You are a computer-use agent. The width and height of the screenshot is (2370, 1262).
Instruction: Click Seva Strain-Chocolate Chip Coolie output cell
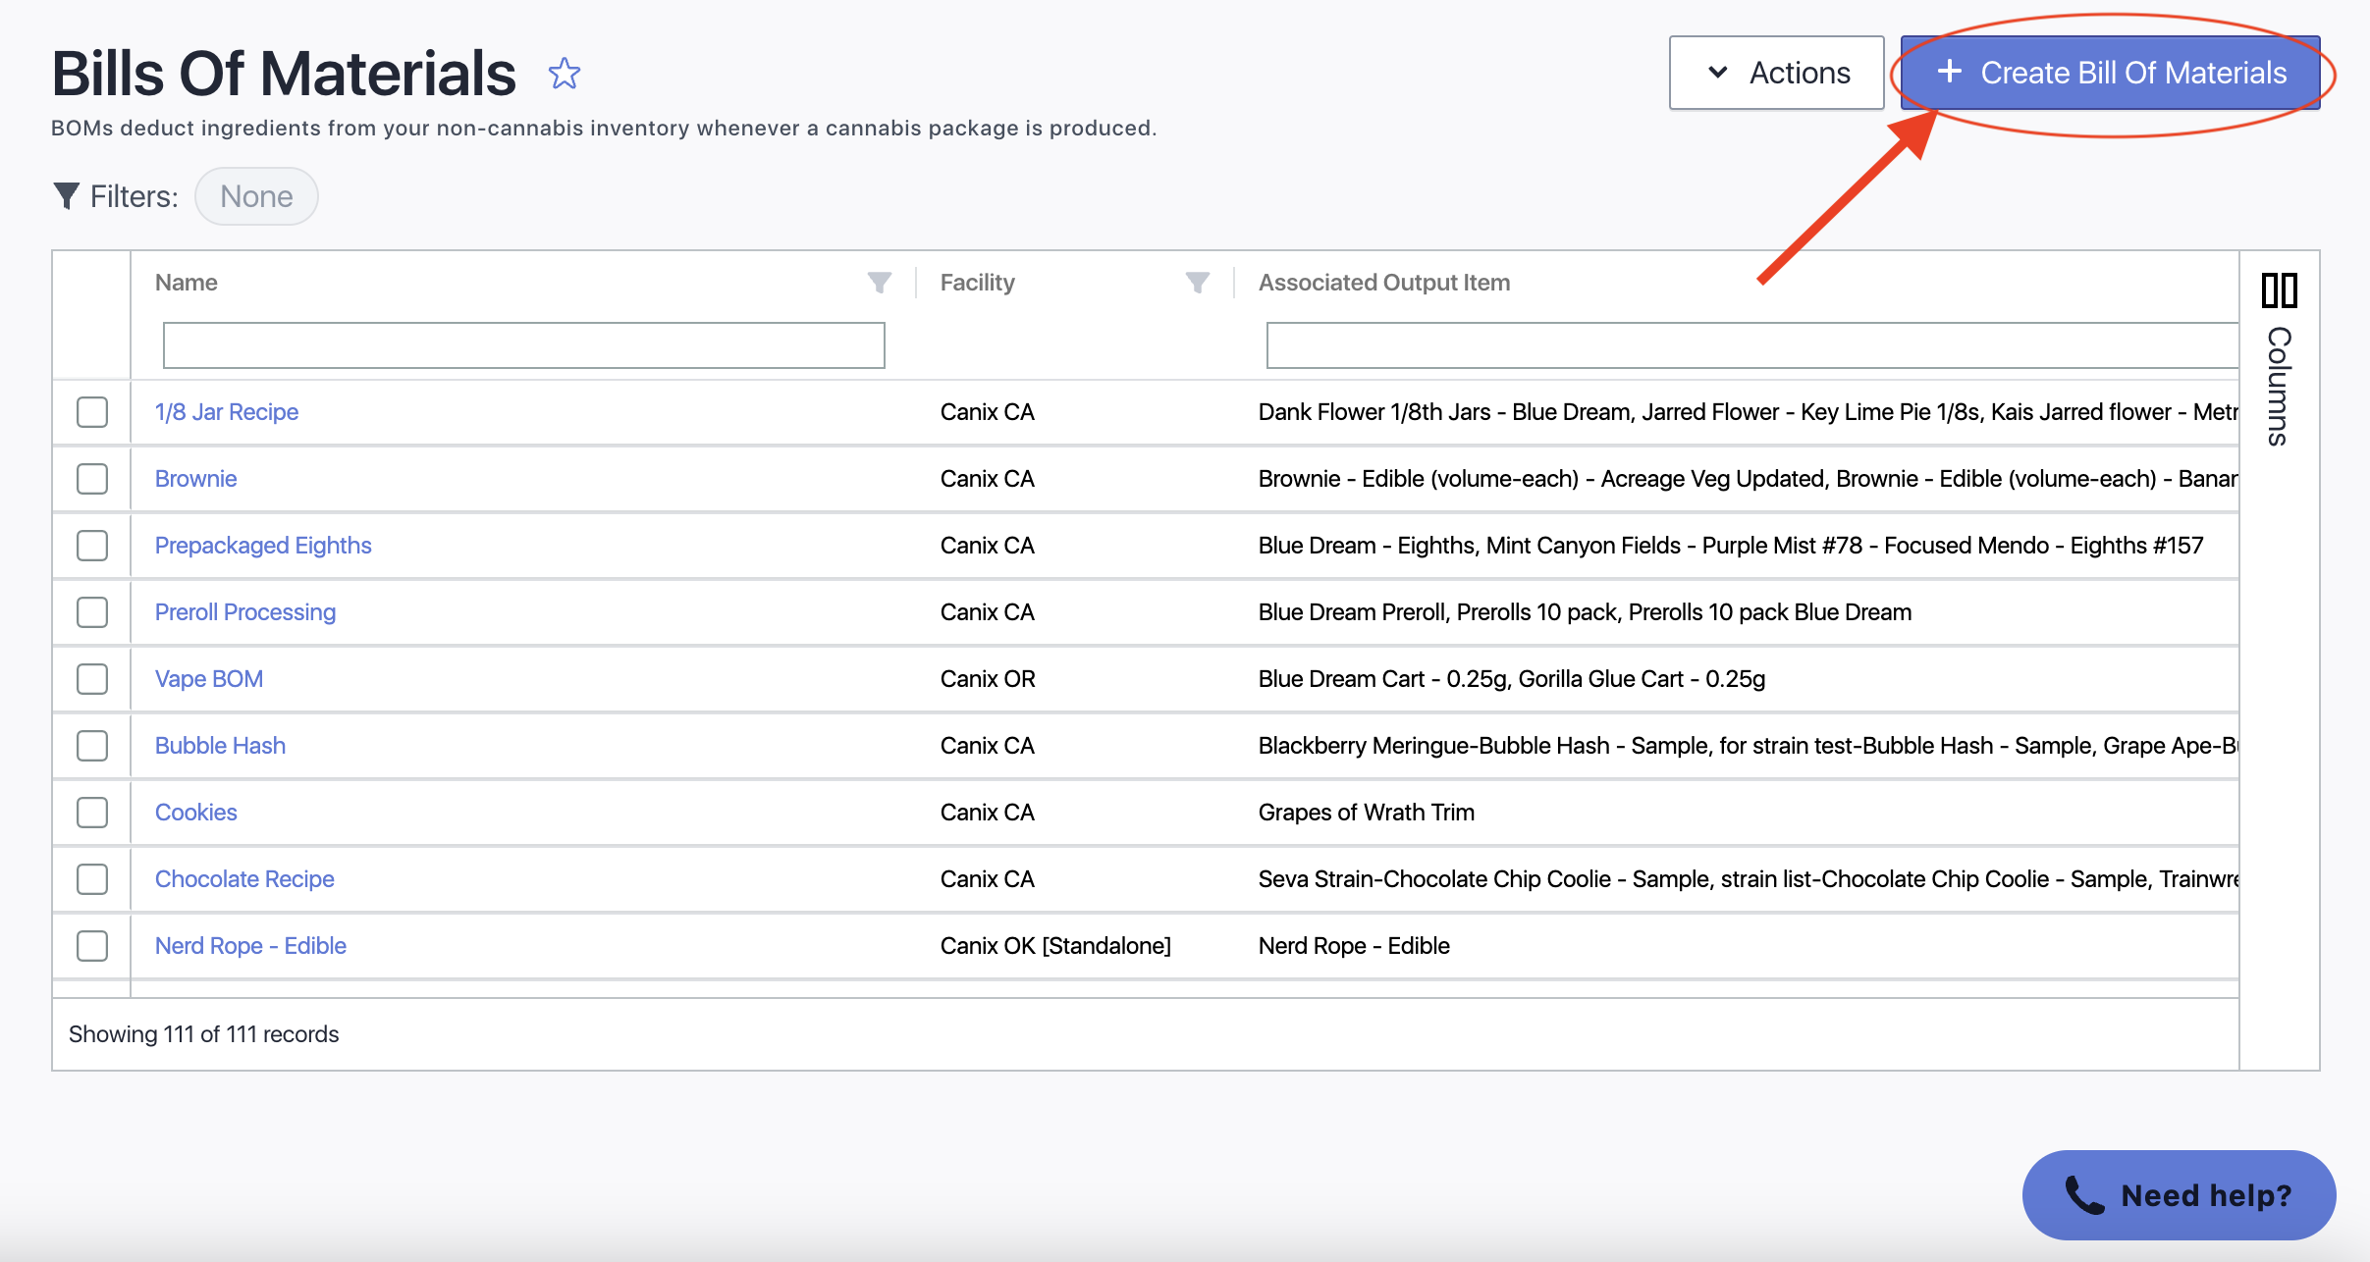point(1748,879)
